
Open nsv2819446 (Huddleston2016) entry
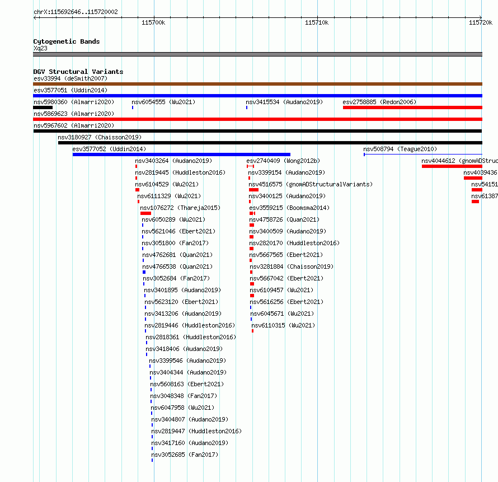point(190,325)
